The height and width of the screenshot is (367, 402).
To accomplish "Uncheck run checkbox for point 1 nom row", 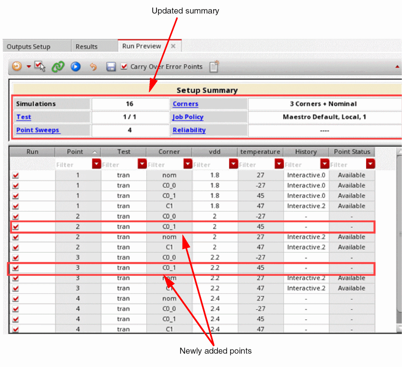I will [x=16, y=175].
